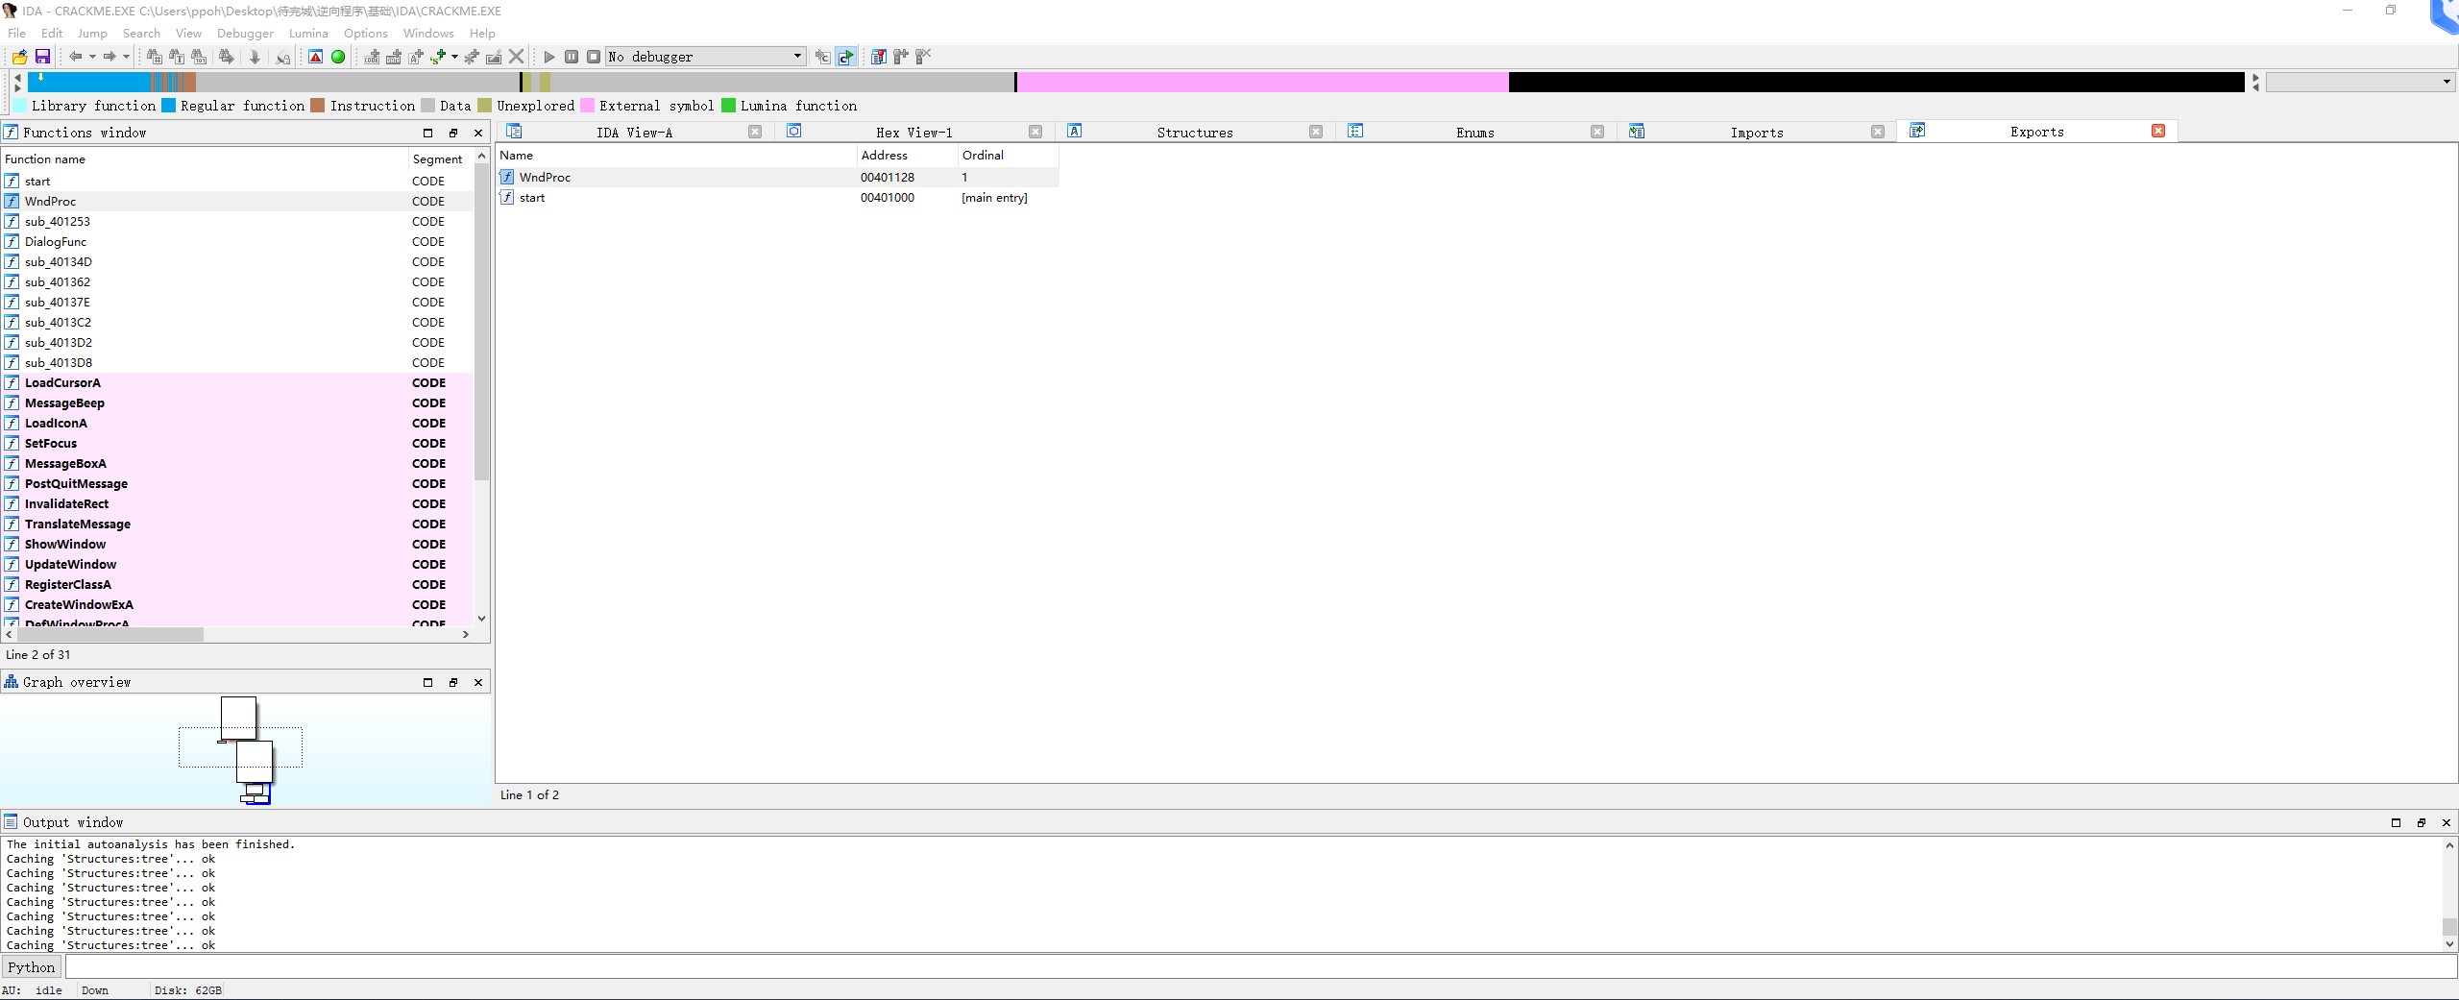Open dropdown next to green S plus icon

click(454, 57)
